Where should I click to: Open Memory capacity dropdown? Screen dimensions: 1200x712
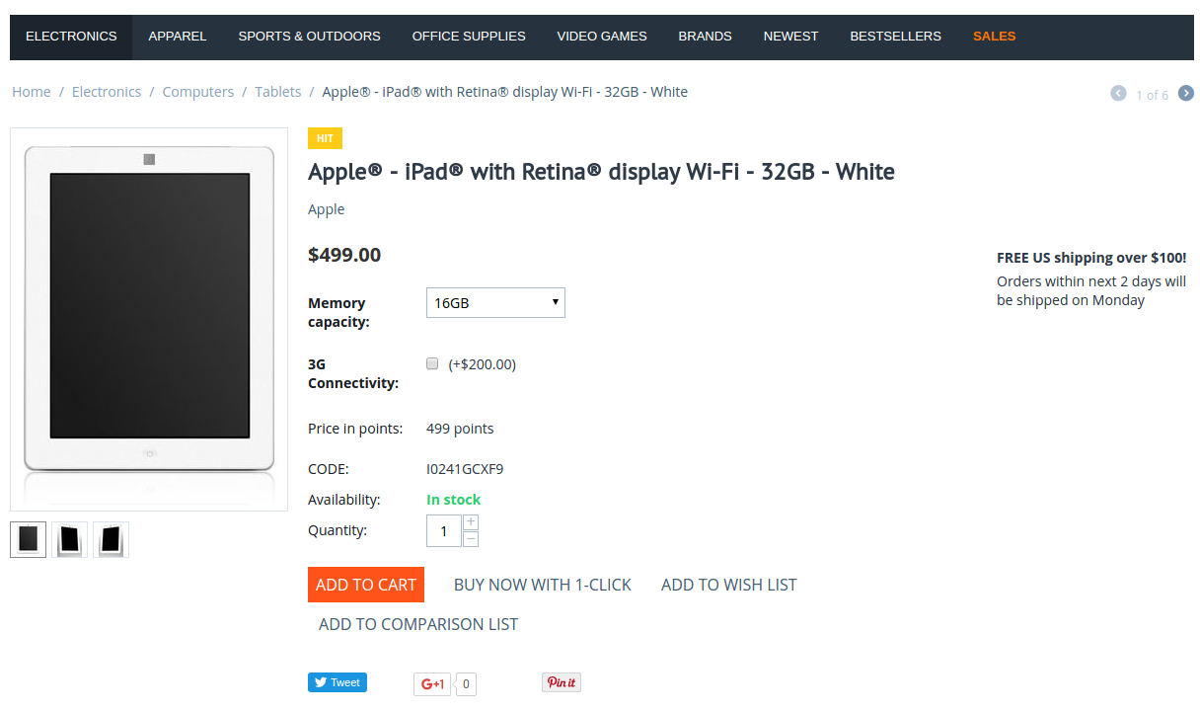point(495,302)
